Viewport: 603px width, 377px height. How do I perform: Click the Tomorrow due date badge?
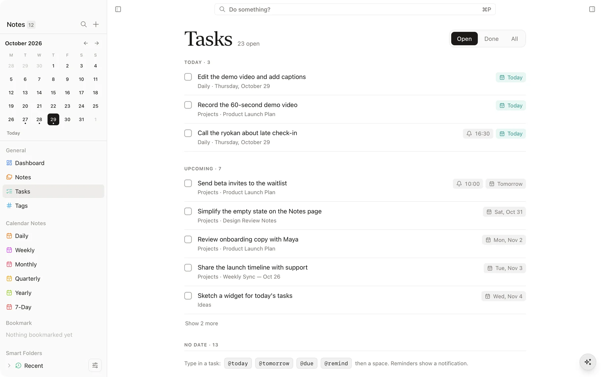[x=506, y=184]
